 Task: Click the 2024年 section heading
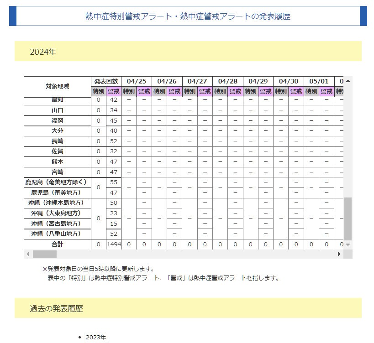(x=43, y=52)
